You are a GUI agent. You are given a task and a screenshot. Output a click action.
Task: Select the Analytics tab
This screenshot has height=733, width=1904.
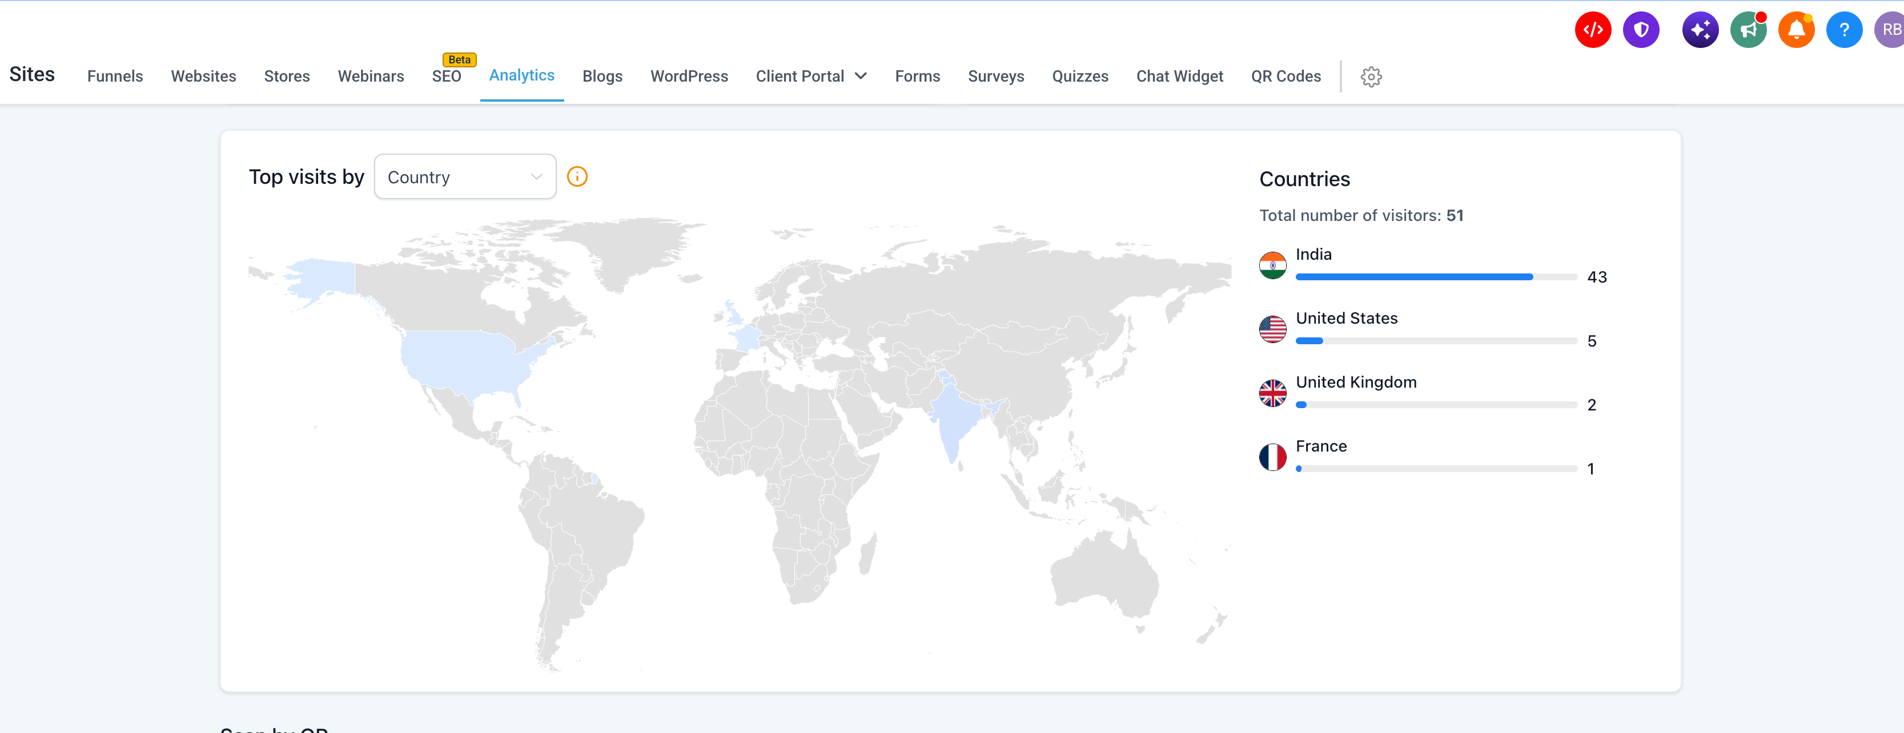522,75
